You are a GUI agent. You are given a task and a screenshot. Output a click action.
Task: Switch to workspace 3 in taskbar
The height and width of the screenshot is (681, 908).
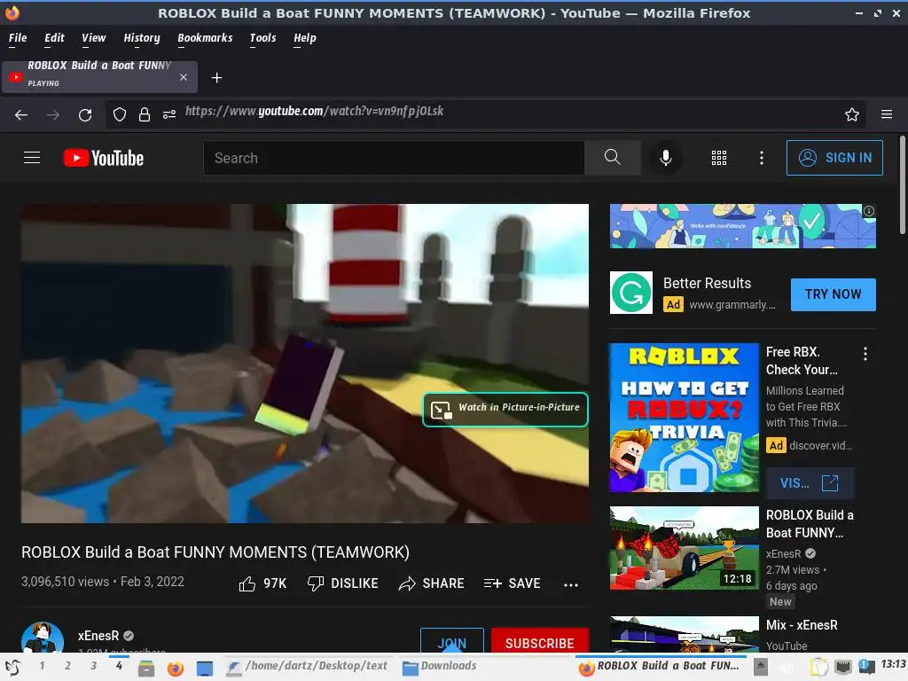click(x=93, y=666)
